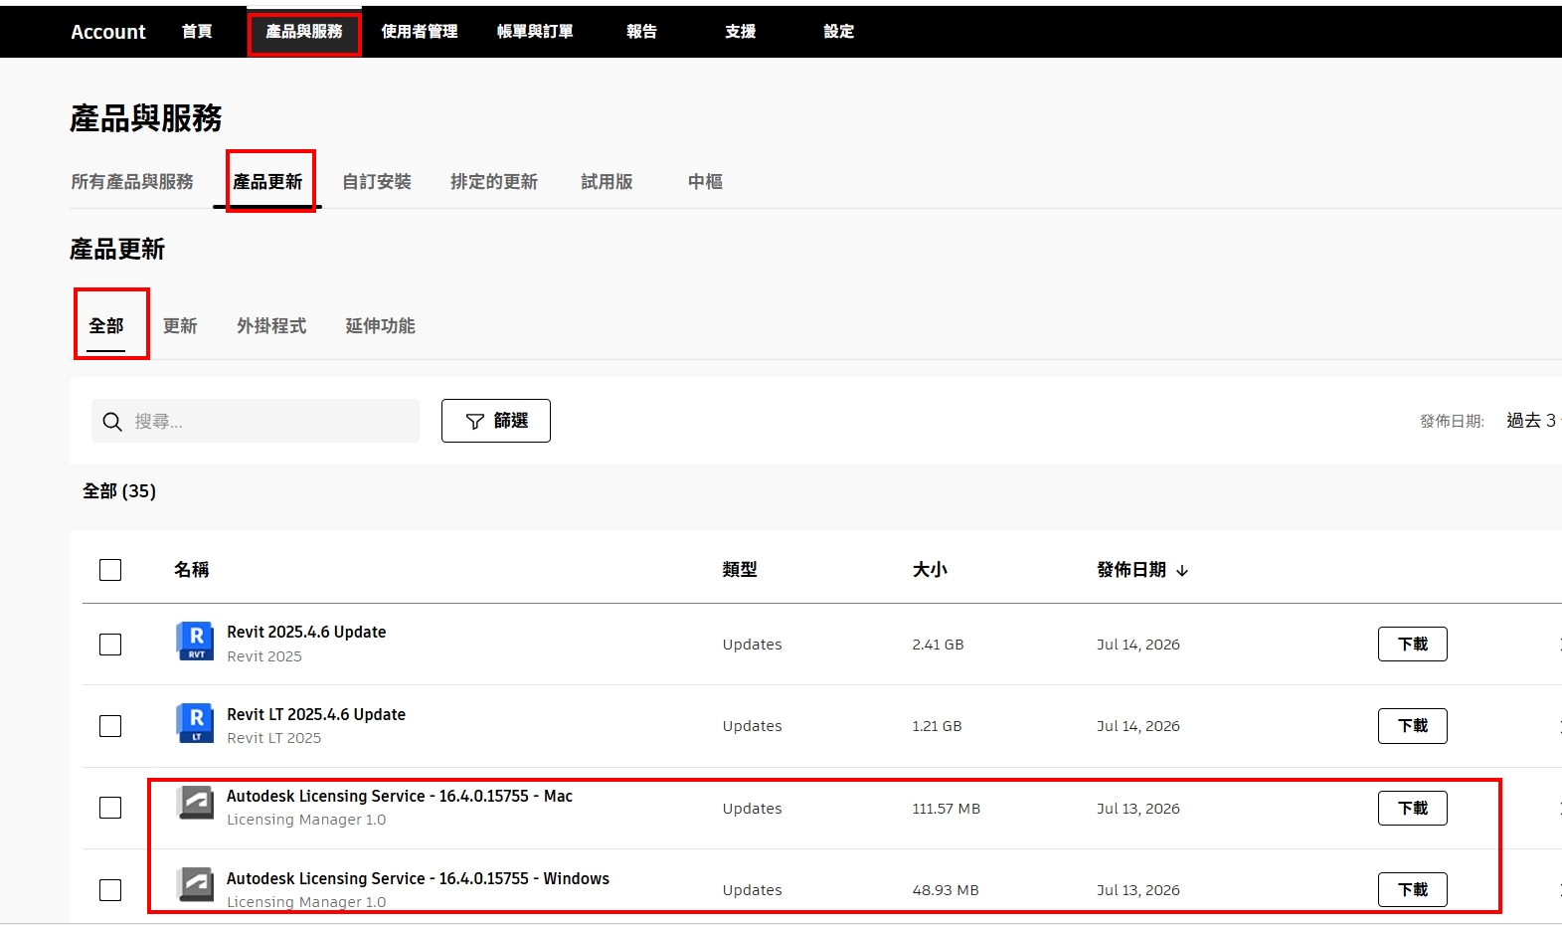Sort the table by 名稱 column header
Screen dimensions: 1562x926
192,570
